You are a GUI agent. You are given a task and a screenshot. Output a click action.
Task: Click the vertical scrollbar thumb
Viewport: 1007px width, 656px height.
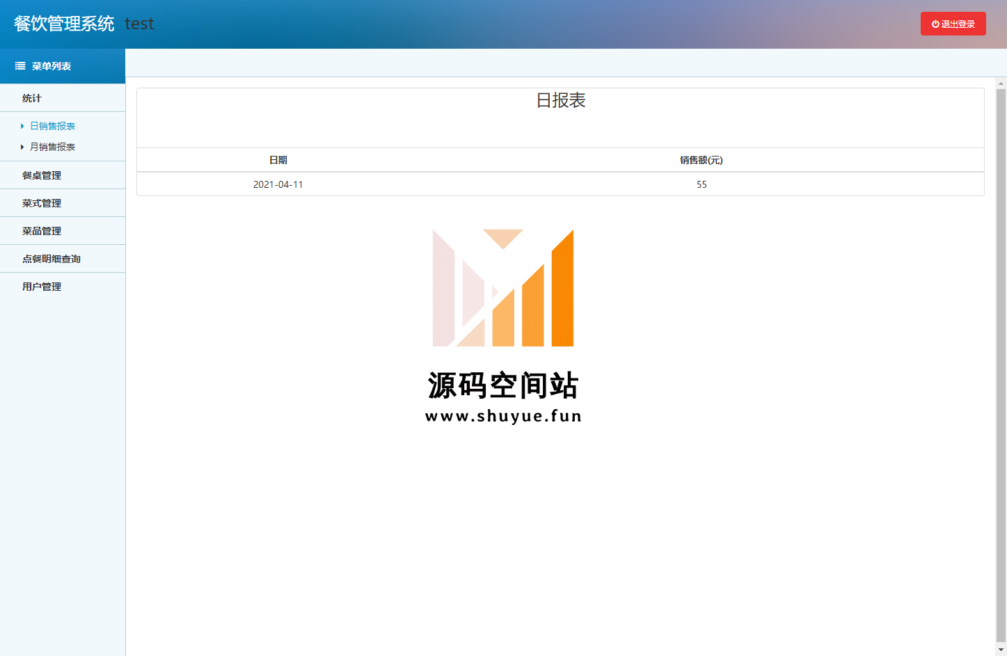point(1001,365)
